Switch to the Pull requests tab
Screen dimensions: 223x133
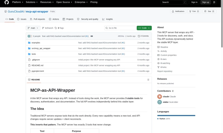(x=38, y=19)
